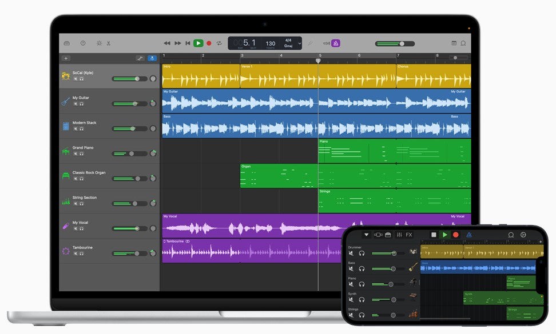556x334 pixels.
Task: Click the green Play button on MacBook toolbar
Action: point(198,43)
